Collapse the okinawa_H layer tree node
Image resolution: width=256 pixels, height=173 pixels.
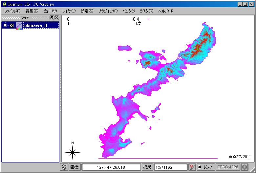click(5, 25)
